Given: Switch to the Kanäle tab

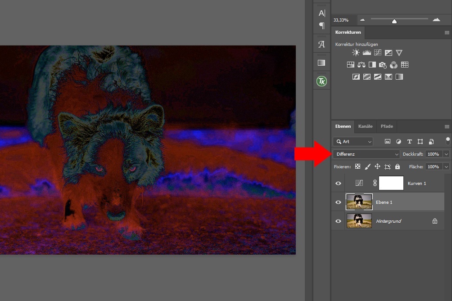Looking at the screenshot, I should pos(365,126).
